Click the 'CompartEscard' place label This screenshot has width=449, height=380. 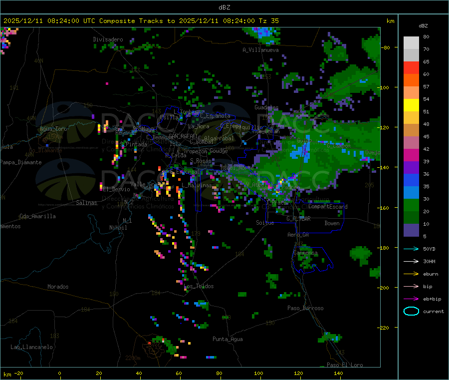328,206
